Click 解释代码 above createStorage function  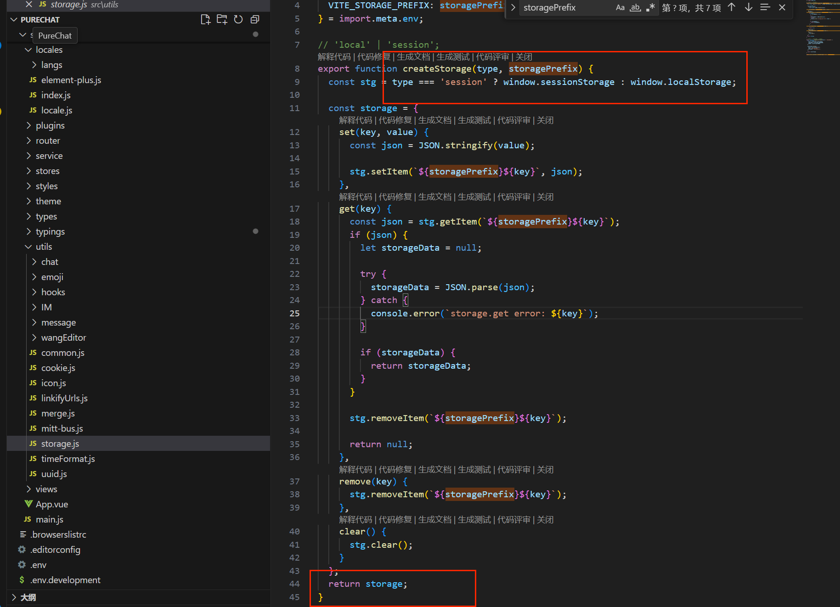[334, 57]
